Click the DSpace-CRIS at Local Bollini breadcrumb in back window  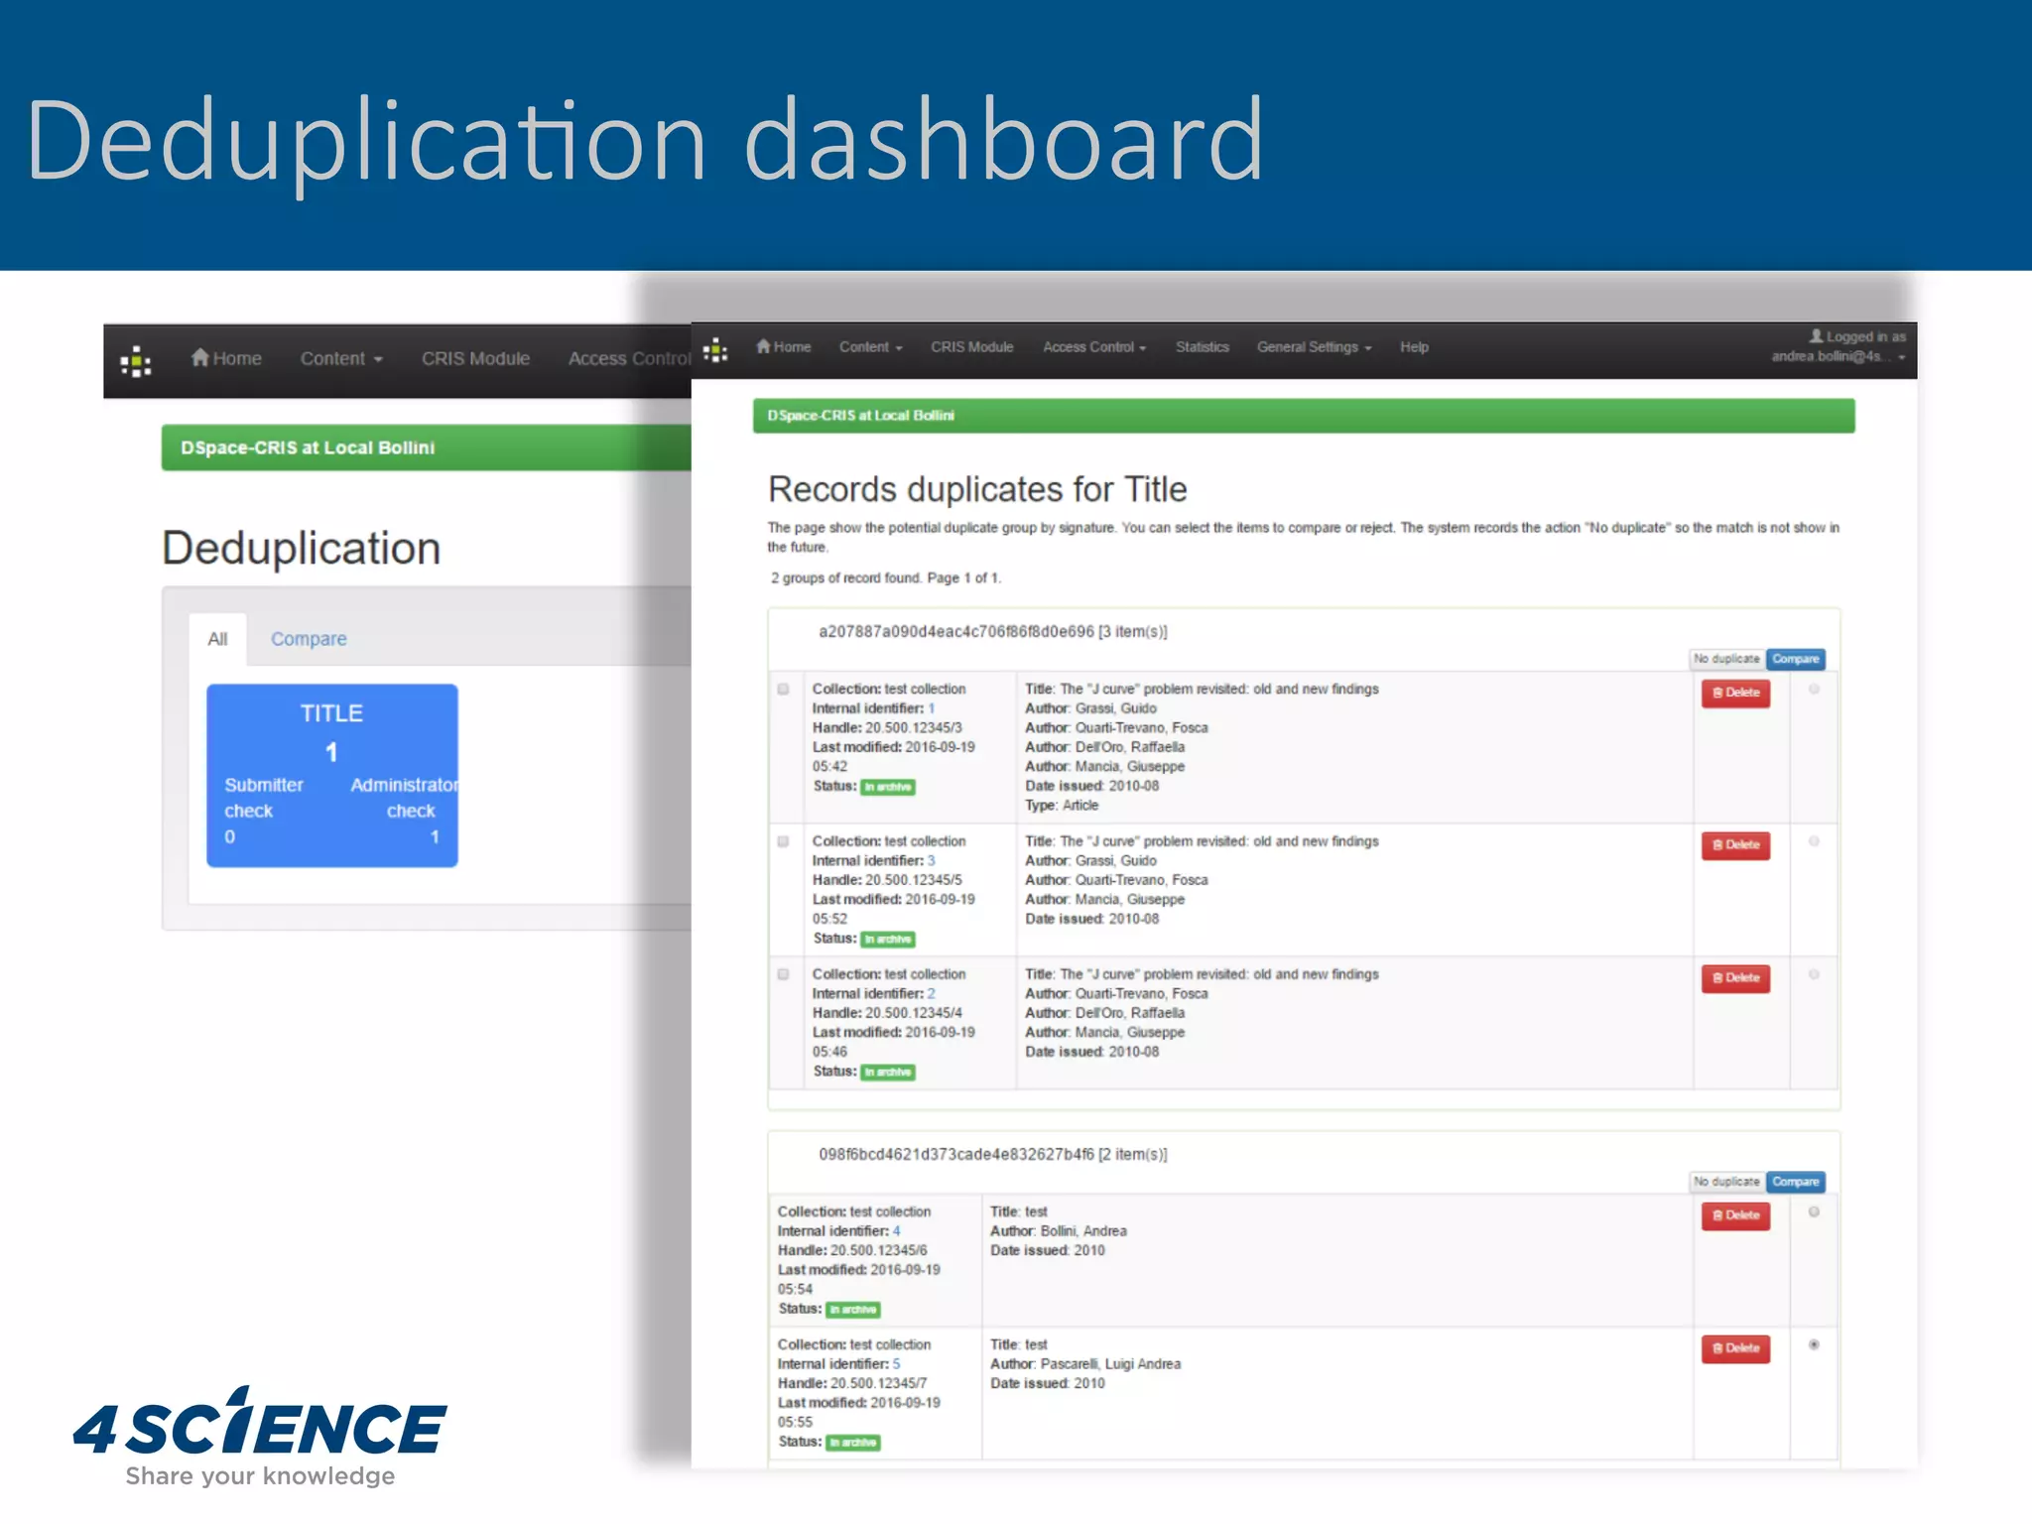308,447
